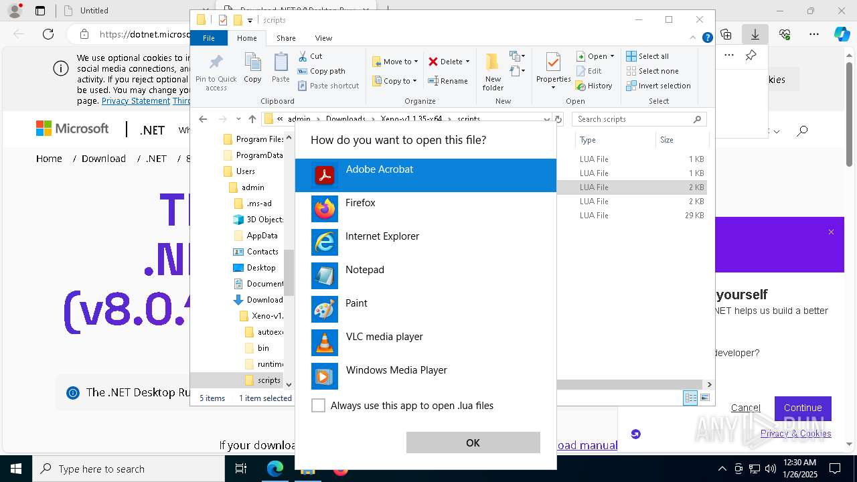
Task: Click Rename in the Organize group
Action: tap(448, 81)
